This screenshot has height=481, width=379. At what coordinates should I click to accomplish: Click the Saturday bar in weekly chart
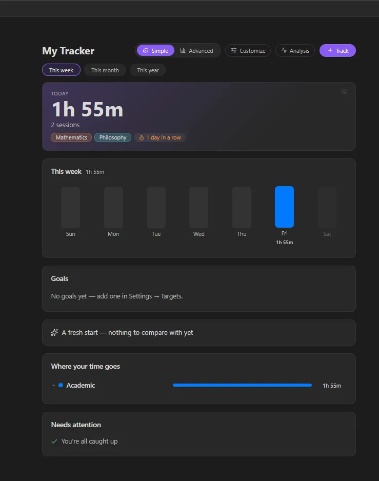click(x=327, y=207)
